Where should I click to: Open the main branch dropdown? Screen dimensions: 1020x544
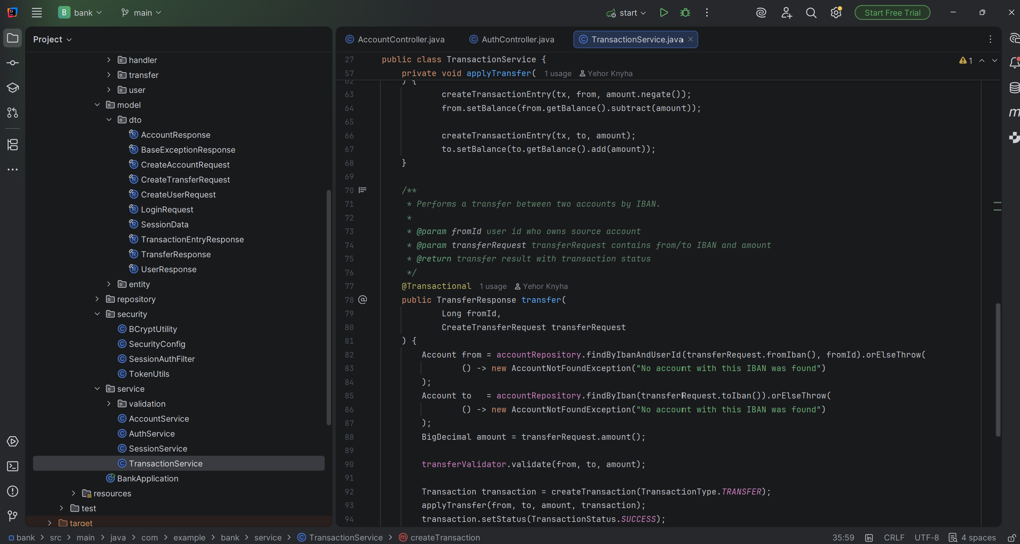[141, 13]
